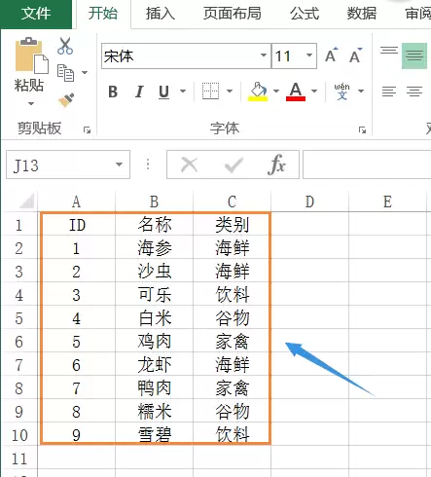Expand underline style dropdown arrow
This screenshot has width=431, height=477.
(183, 92)
